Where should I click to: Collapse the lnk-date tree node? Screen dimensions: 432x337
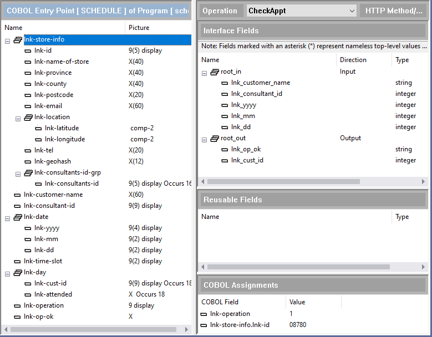pos(7,217)
